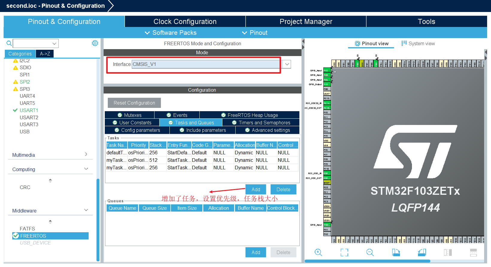
Task: Select the Pinout & Configuration tab
Action: tap(64, 22)
